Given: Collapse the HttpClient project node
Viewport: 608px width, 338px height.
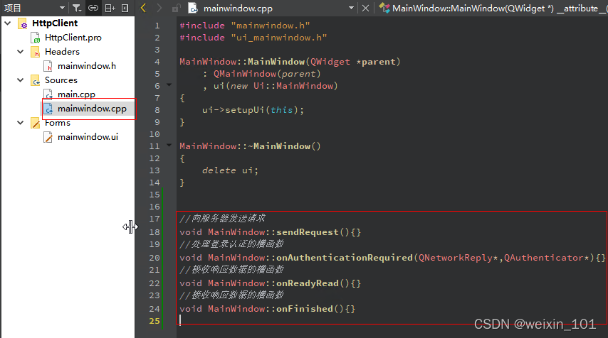Looking at the screenshot, I should point(7,23).
